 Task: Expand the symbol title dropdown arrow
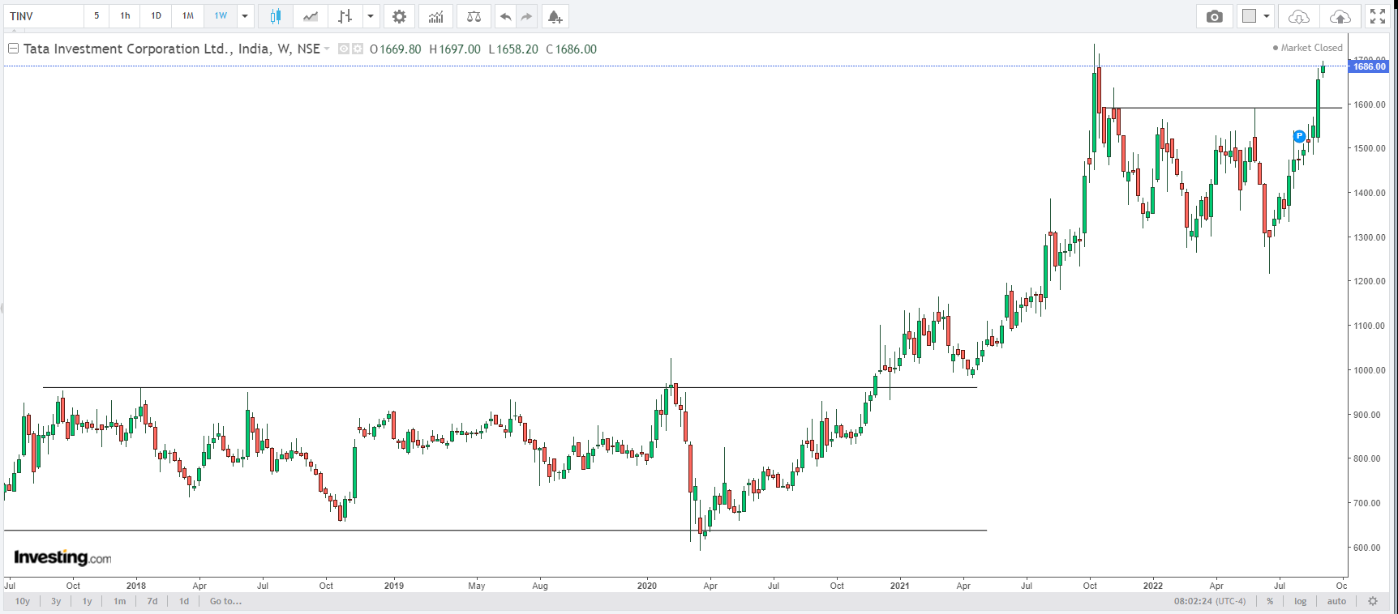pyautogui.click(x=327, y=49)
